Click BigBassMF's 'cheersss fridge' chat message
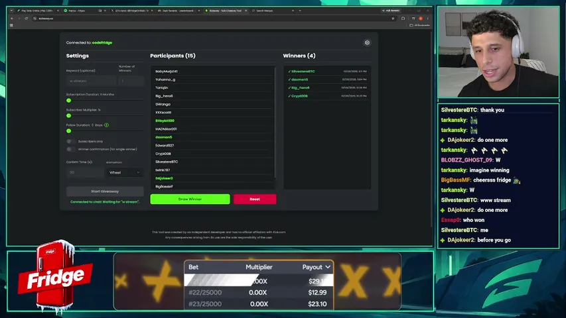Image resolution: width=566 pixels, height=318 pixels. coord(480,180)
